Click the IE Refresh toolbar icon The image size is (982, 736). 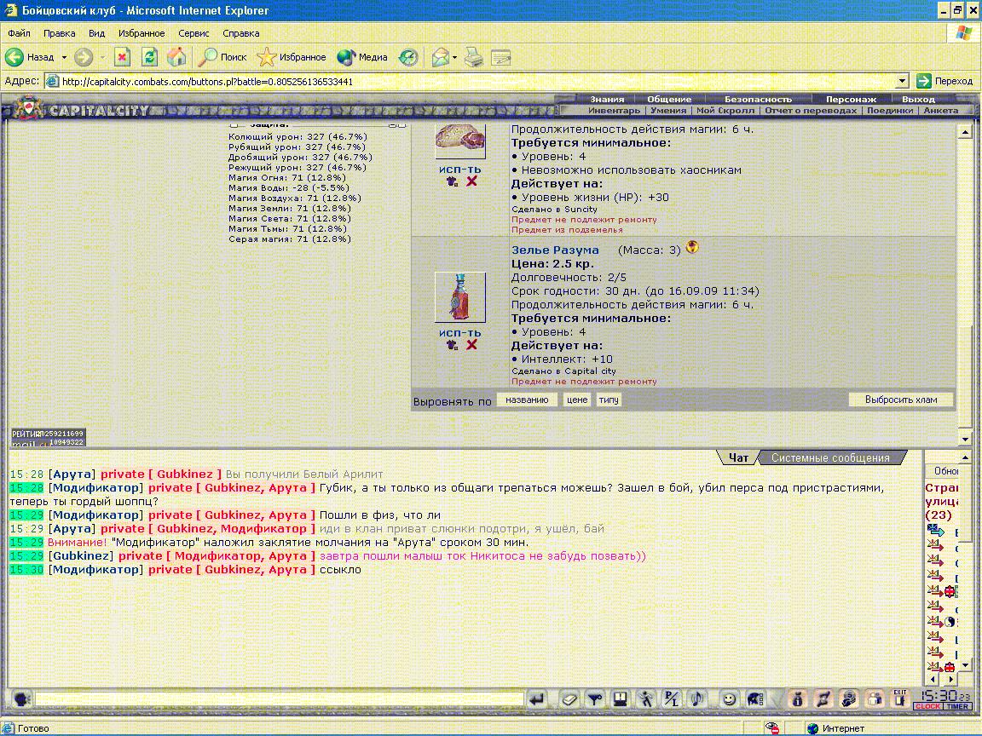tap(149, 57)
